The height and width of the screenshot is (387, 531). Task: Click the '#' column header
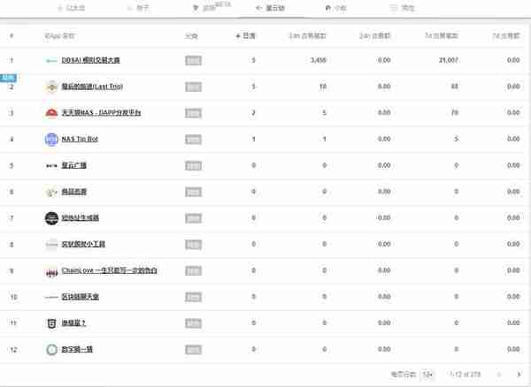[x=12, y=36]
